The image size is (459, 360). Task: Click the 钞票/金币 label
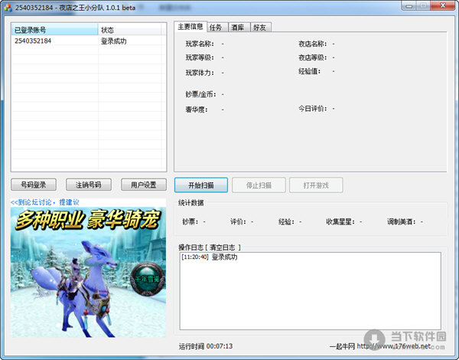(201, 94)
